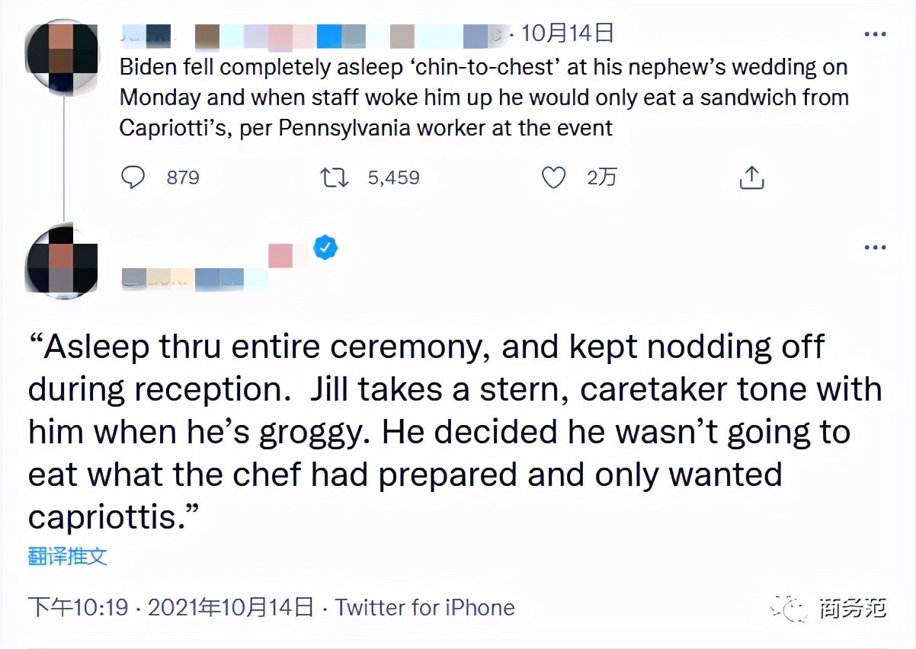Screen dimensions: 916x649
Task: Open the tweet text starting "Biden fell completely asleep"
Action: [x=483, y=98]
